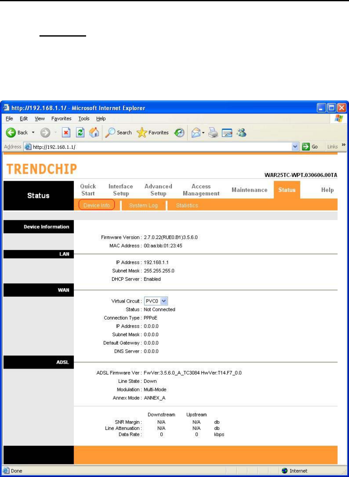Expand the address bar dropdown arrow
The width and height of the screenshot is (349, 477).
294,147
